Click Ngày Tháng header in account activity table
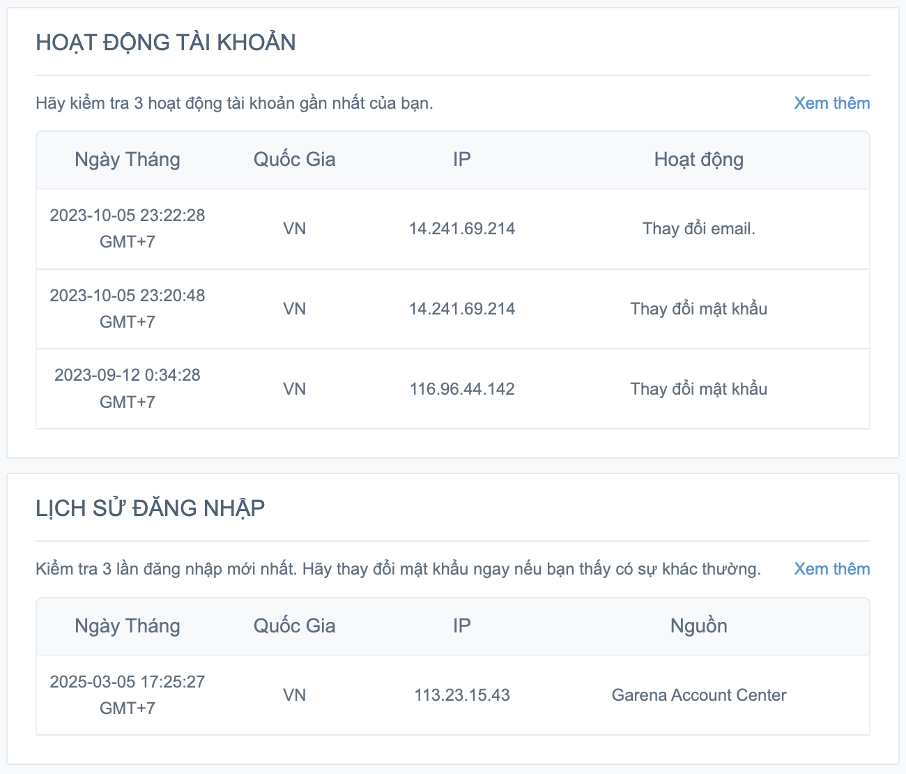 (x=128, y=160)
